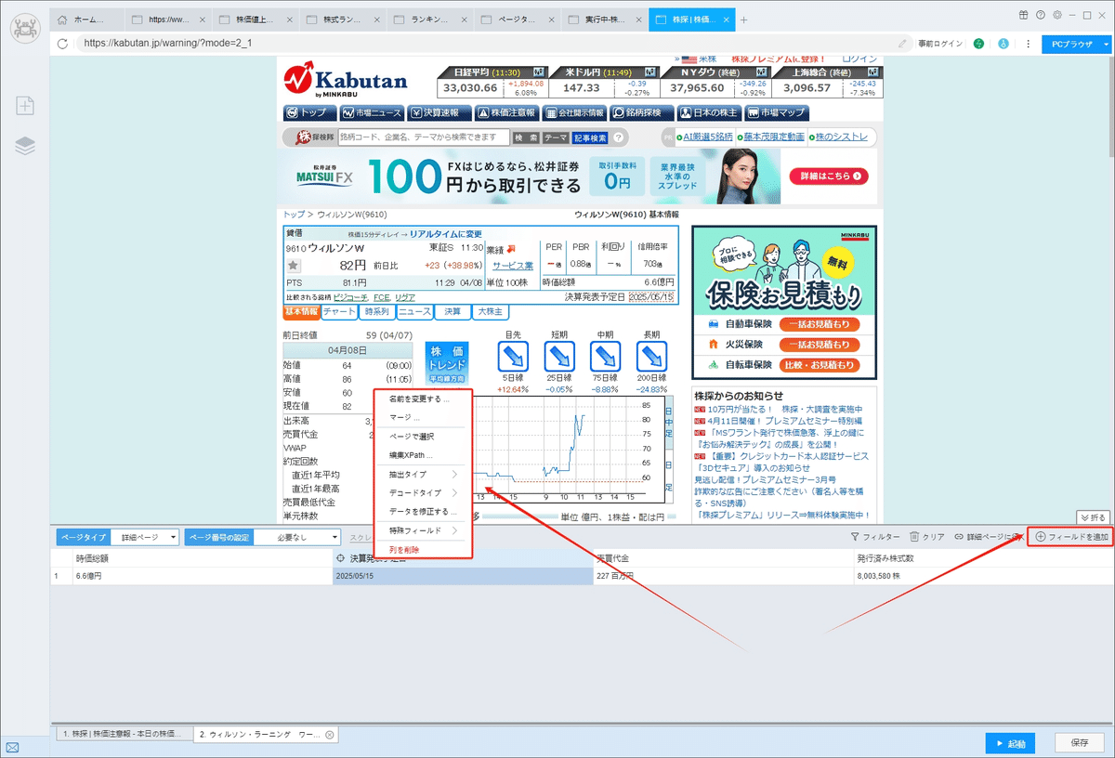This screenshot has height=758, width=1115.
Task: Click the フィルター button
Action: 875,537
